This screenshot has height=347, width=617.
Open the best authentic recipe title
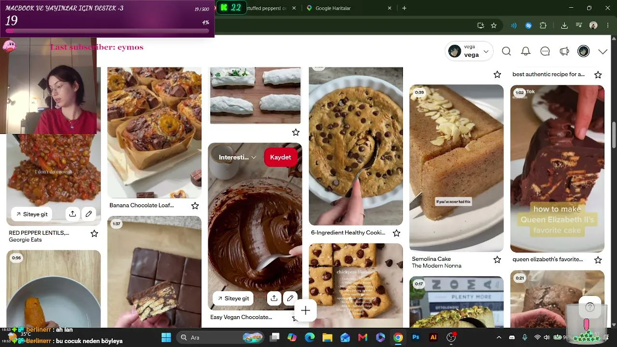coord(549,74)
